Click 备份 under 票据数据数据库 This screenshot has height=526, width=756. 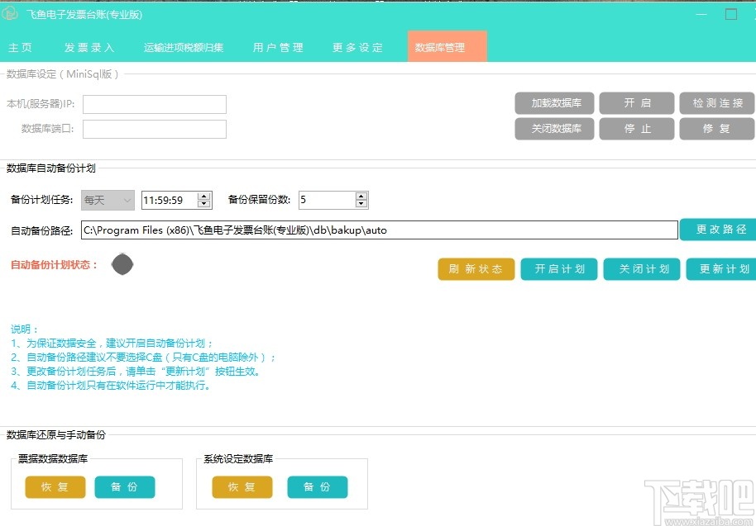click(124, 487)
